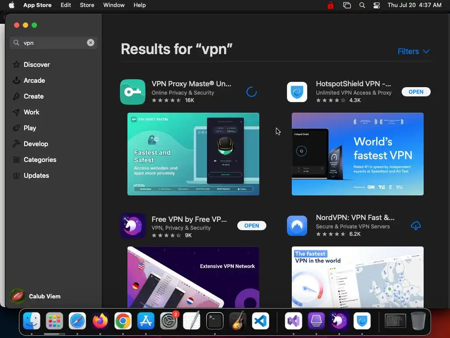Expand the Filters dropdown
This screenshot has width=450, height=338.
[x=413, y=51]
